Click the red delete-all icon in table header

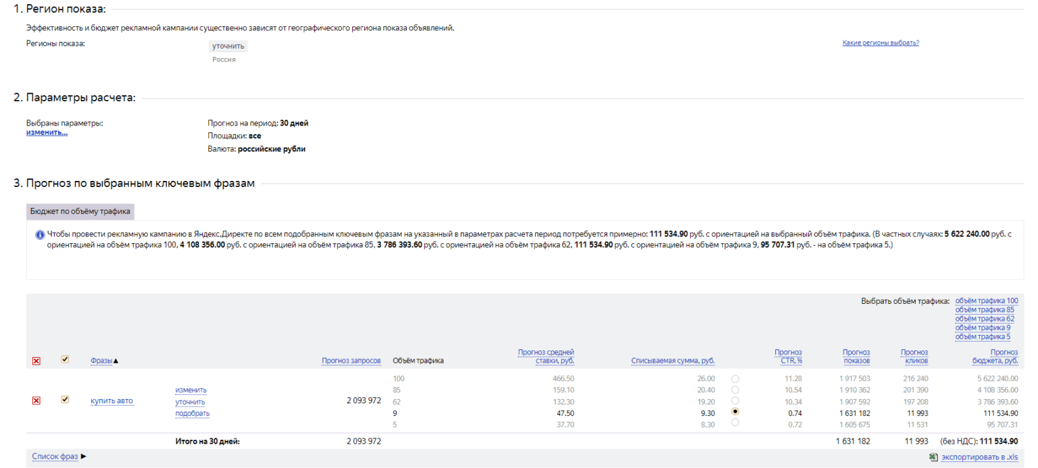pyautogui.click(x=36, y=361)
